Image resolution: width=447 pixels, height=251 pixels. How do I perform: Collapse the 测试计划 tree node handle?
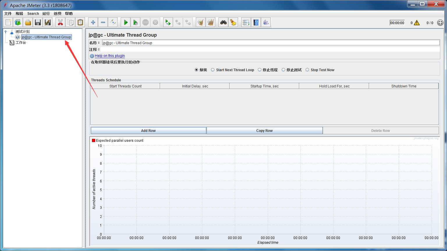click(6, 31)
